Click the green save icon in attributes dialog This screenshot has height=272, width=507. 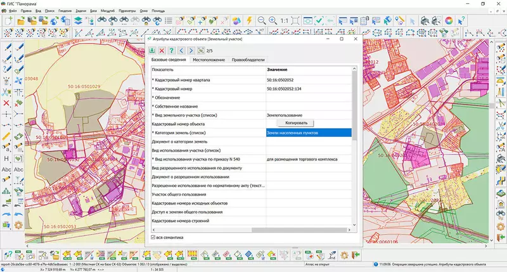pyautogui.click(x=152, y=50)
